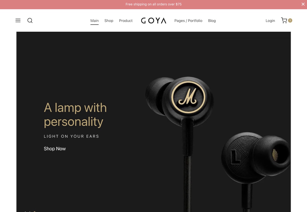
Task: Click the cart item count badge
Action: [x=290, y=20]
